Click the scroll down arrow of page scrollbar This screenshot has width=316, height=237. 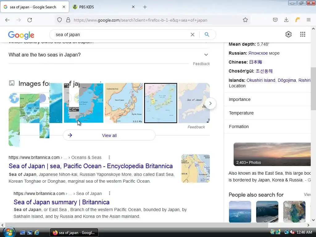tap(313, 220)
